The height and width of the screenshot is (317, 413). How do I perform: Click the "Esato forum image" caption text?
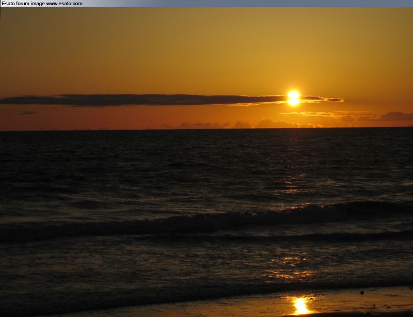click(x=23, y=4)
